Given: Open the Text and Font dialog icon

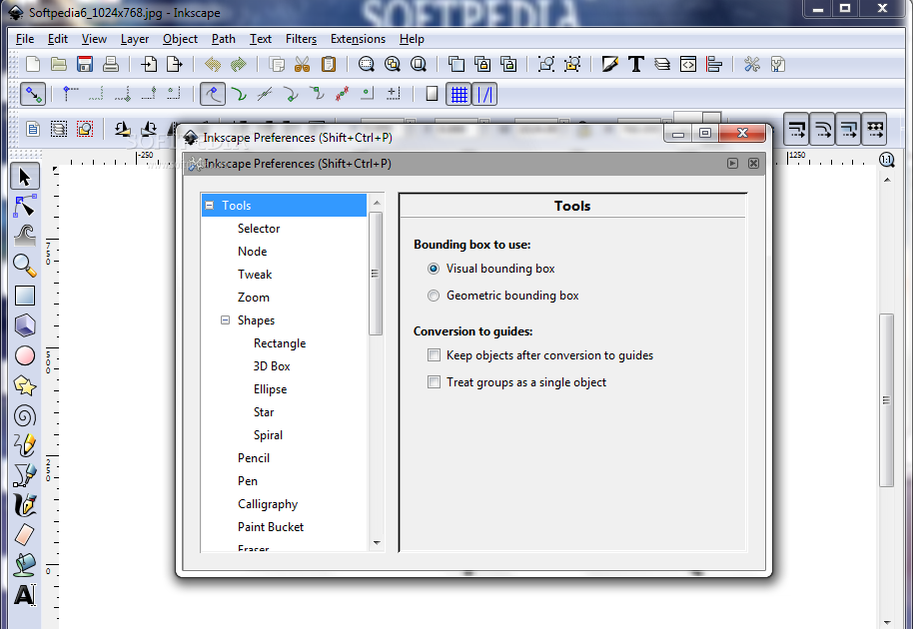Looking at the screenshot, I should 636,64.
